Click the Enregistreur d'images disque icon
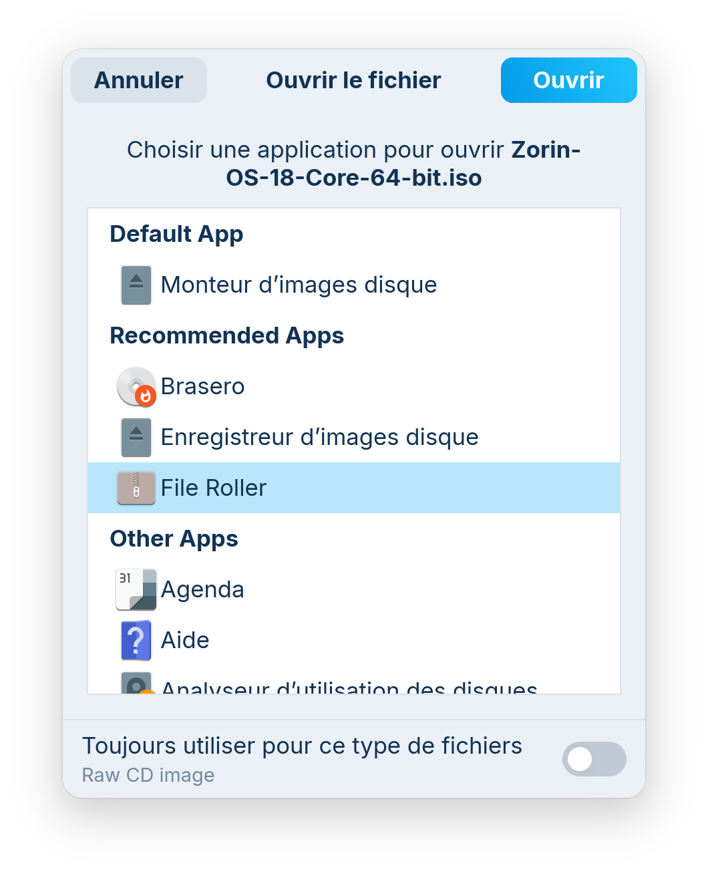 coord(136,438)
